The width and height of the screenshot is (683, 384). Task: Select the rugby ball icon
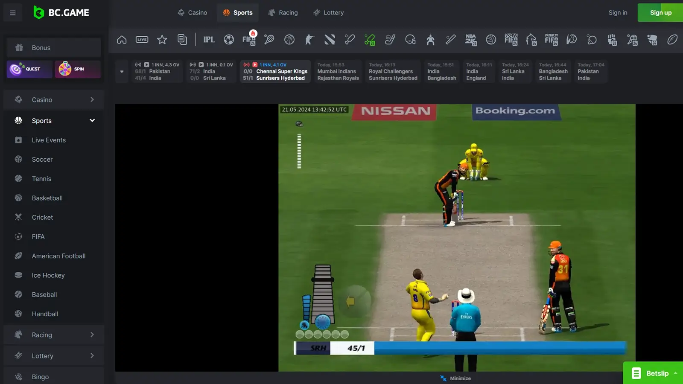coord(672,40)
